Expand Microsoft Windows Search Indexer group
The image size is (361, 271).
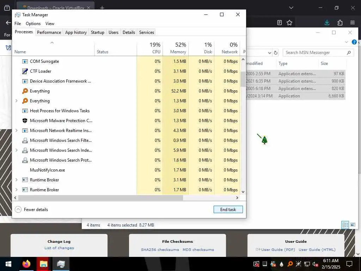point(16,150)
